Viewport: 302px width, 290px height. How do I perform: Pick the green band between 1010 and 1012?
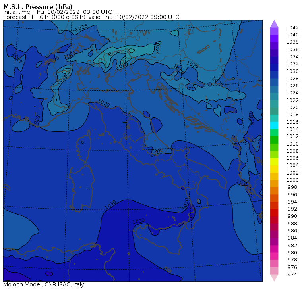[274, 140]
